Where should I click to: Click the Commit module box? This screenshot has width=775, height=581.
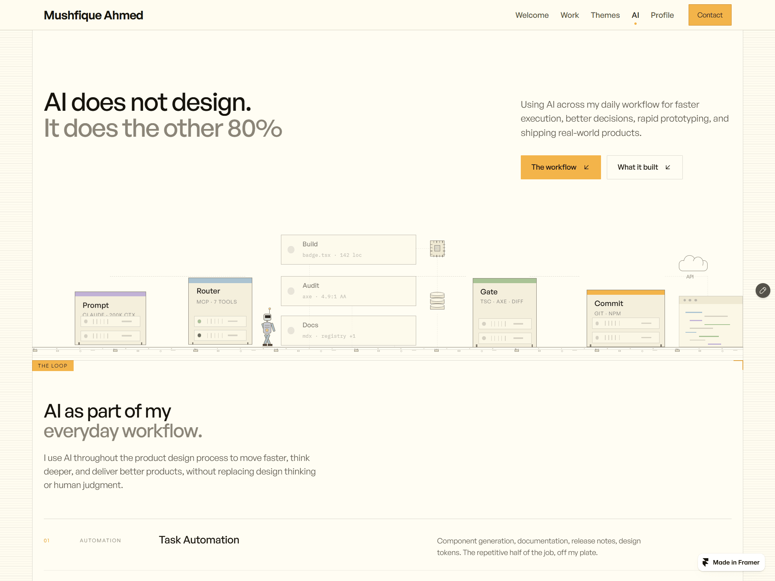(x=626, y=318)
